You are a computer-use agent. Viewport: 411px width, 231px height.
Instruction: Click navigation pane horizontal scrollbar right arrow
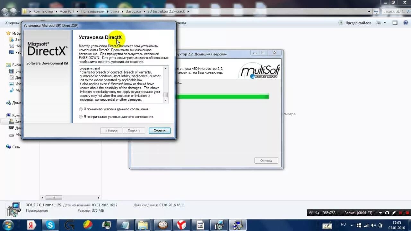[99, 198]
